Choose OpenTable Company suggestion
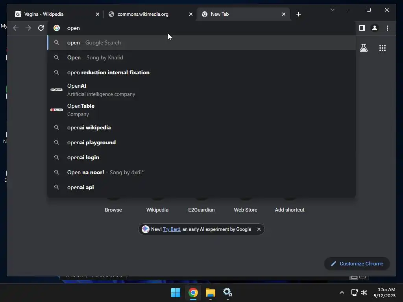The width and height of the screenshot is (403, 302). pos(201,110)
